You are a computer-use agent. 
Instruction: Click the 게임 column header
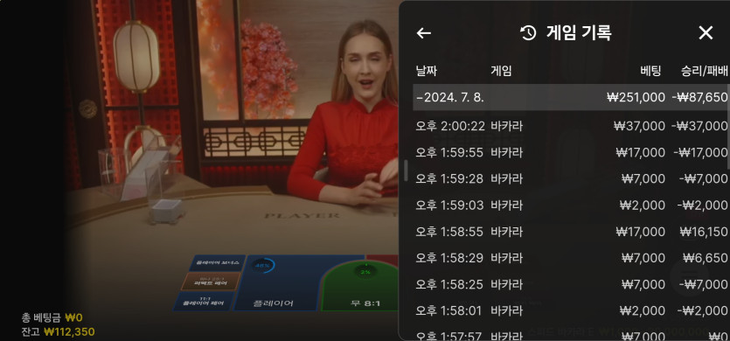pos(501,72)
